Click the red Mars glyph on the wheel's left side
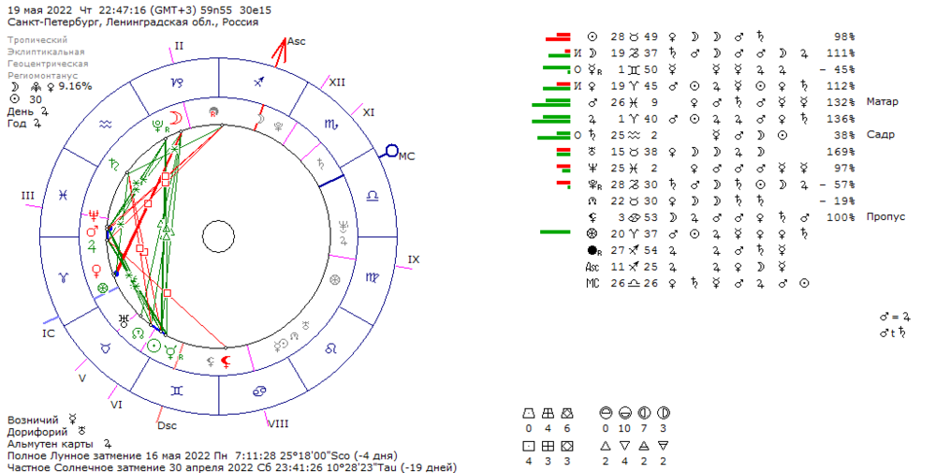This screenshot has height=473, width=936. (x=92, y=230)
